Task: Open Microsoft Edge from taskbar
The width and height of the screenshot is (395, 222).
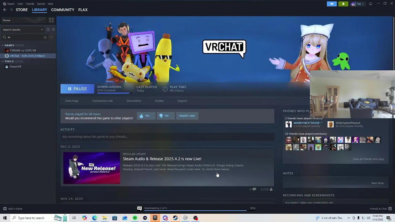Action: [94, 218]
